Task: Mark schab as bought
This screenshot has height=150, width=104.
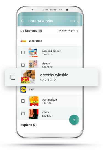Action: [23, 114]
